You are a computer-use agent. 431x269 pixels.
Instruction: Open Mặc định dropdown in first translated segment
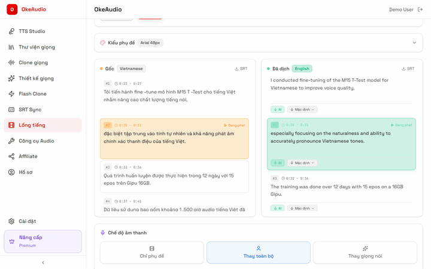302,109
